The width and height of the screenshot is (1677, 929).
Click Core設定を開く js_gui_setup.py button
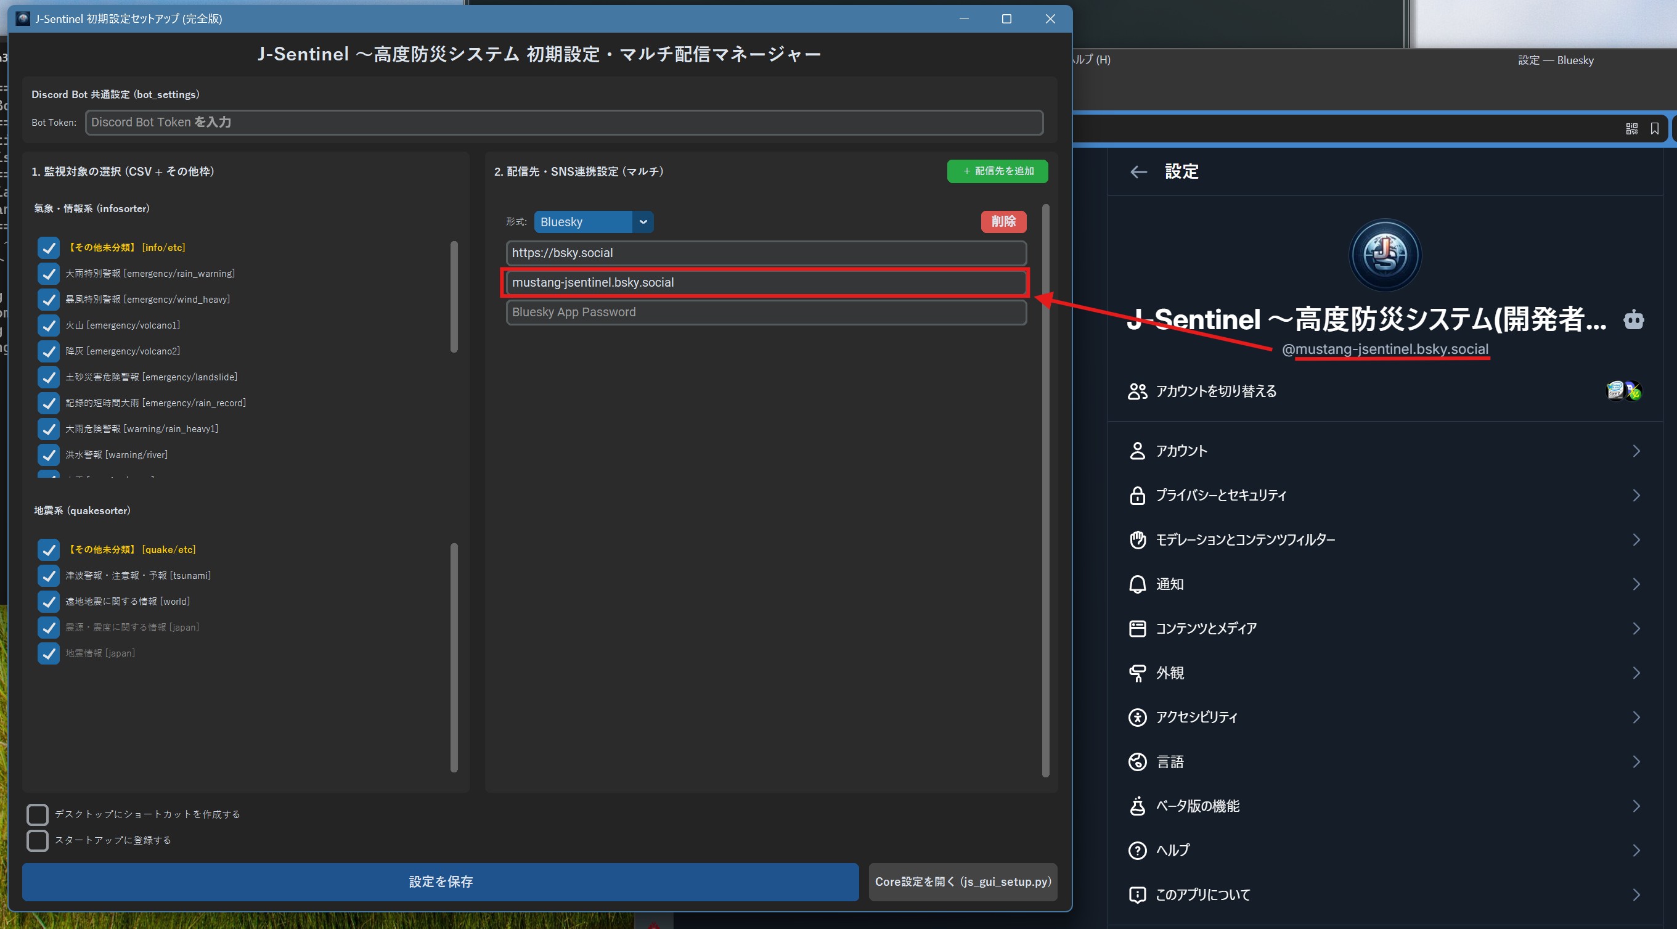963,882
